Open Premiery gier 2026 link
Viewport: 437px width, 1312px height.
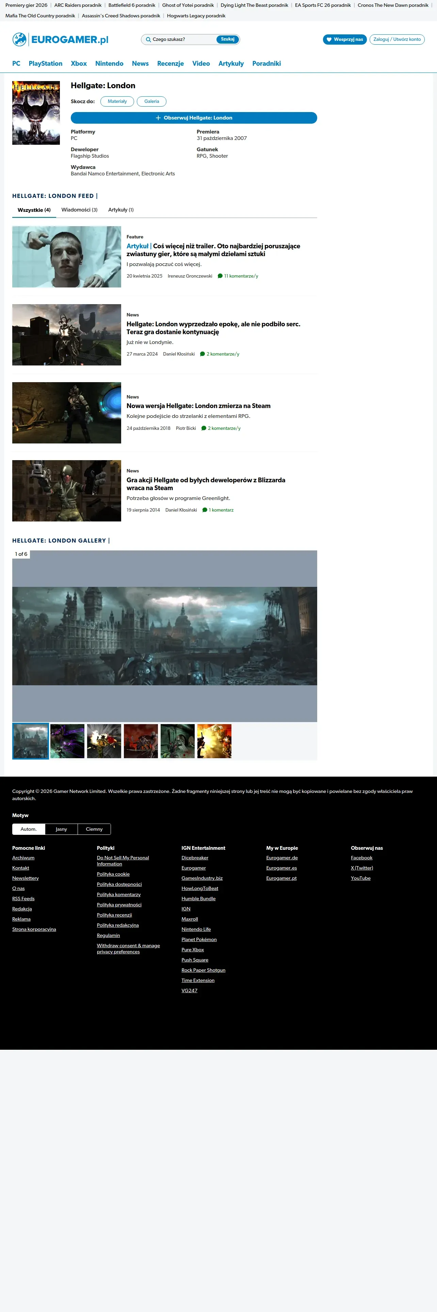(x=27, y=5)
